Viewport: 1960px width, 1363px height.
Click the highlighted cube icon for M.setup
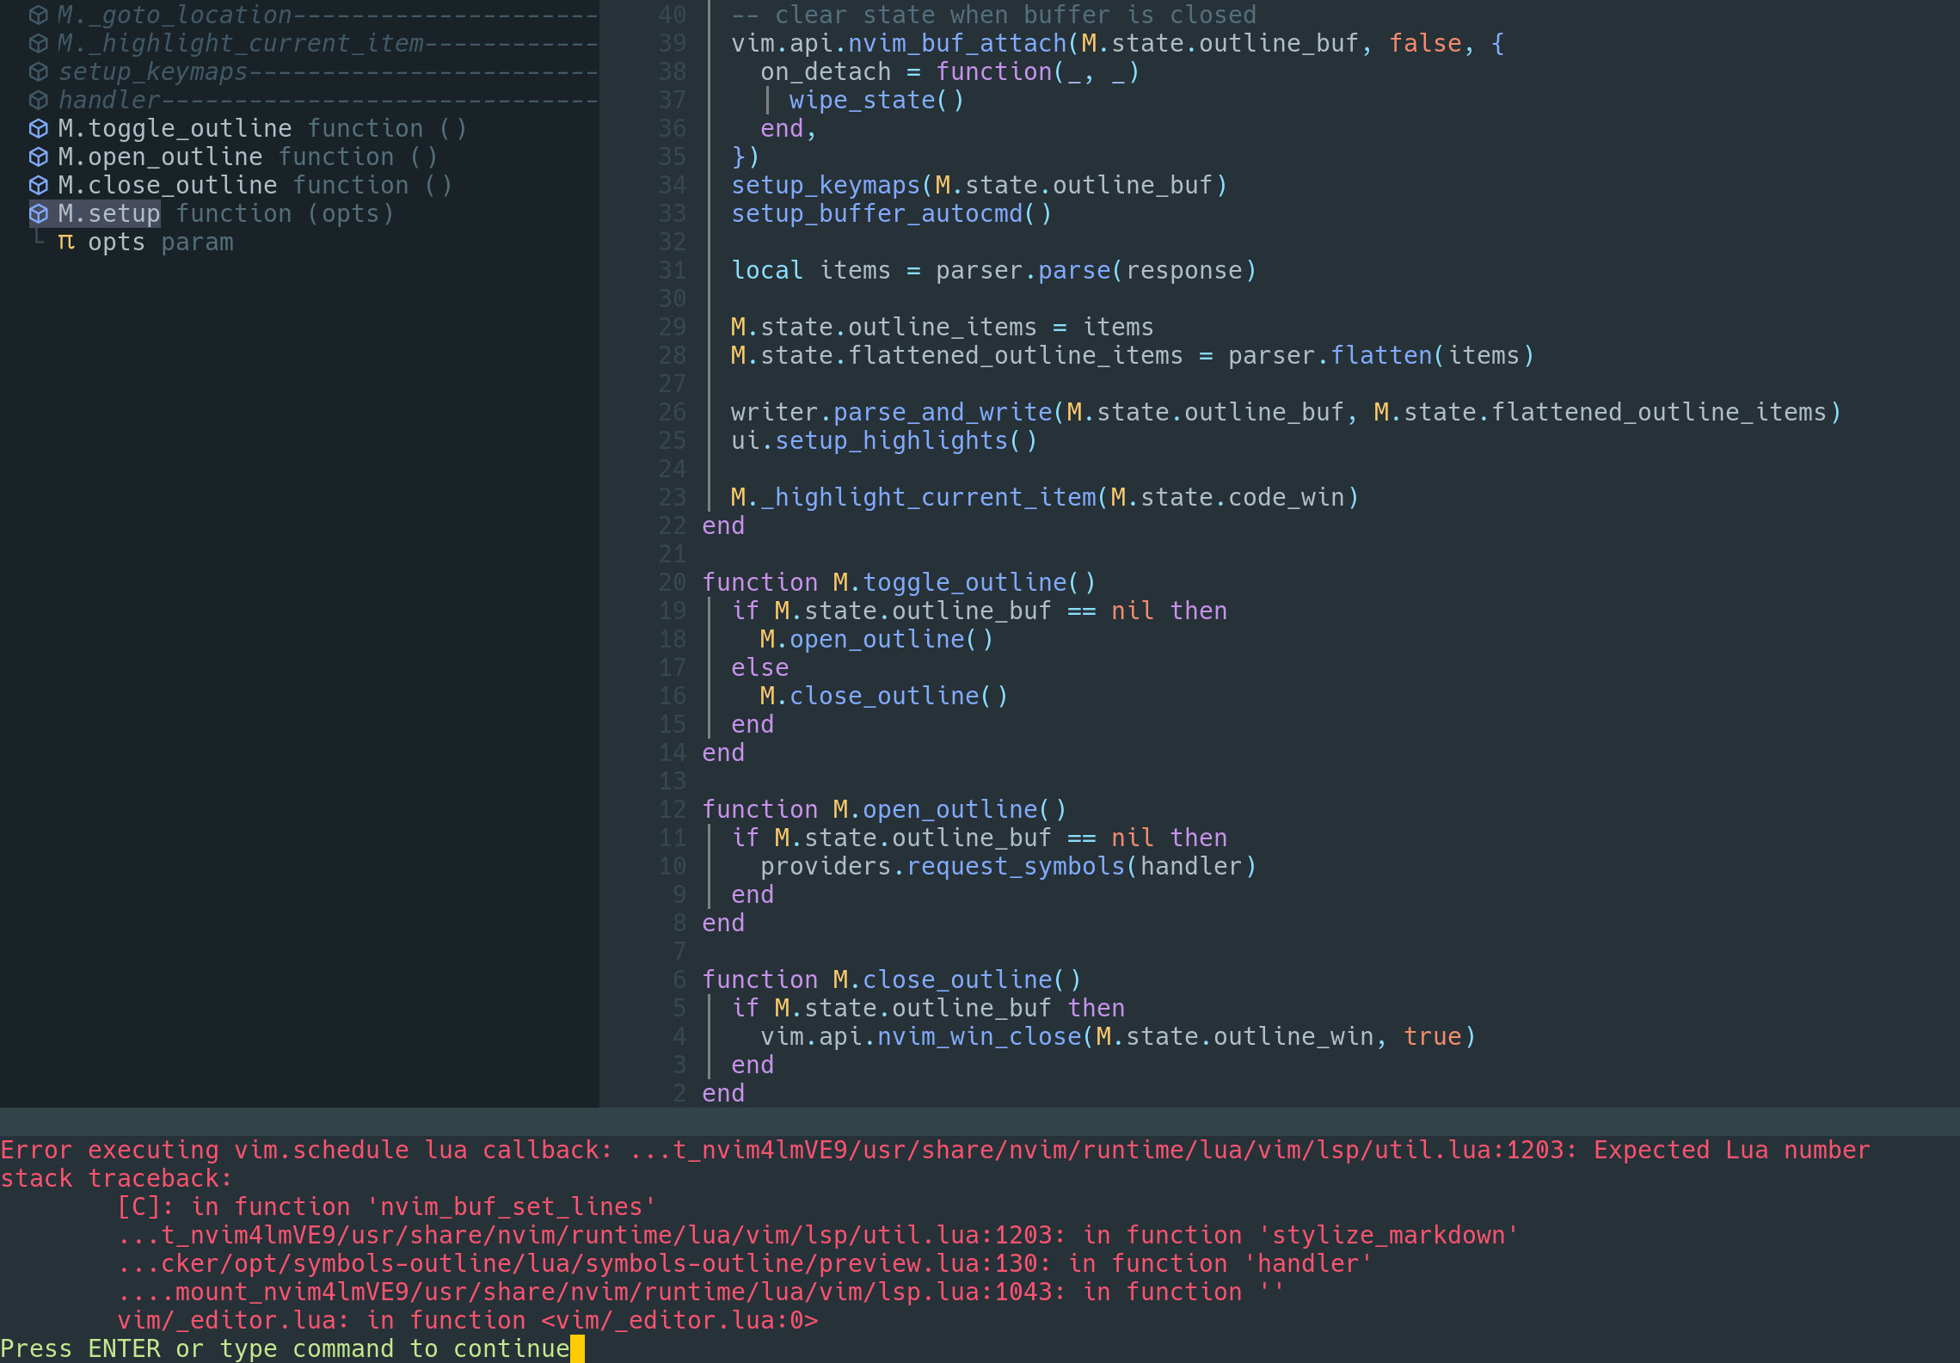coord(39,213)
